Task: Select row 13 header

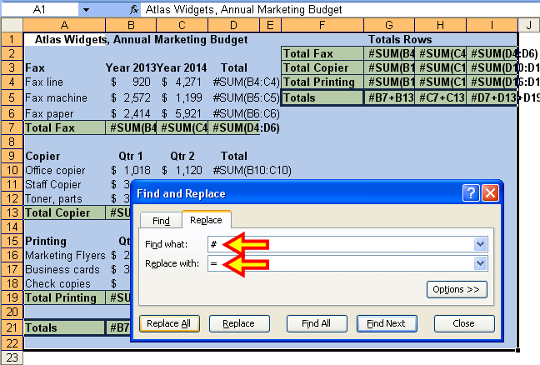Action: click(x=12, y=212)
